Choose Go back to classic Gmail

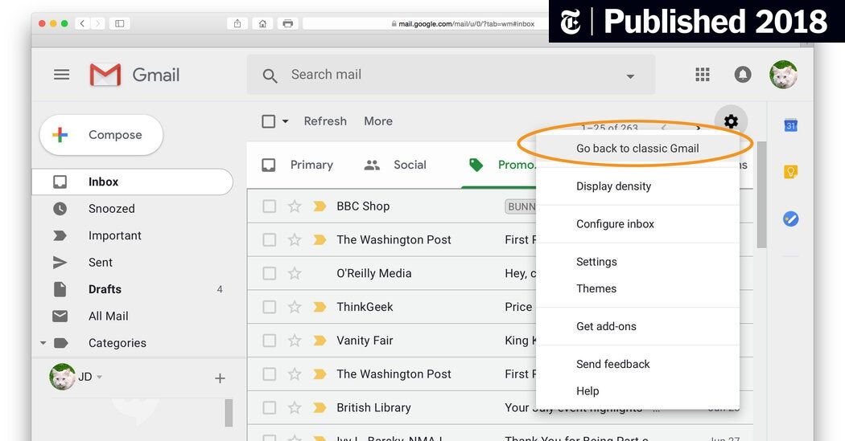click(x=637, y=149)
